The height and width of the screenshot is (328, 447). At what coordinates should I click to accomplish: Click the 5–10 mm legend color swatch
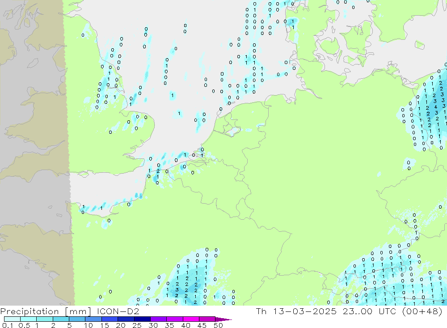pyautogui.click(x=77, y=319)
